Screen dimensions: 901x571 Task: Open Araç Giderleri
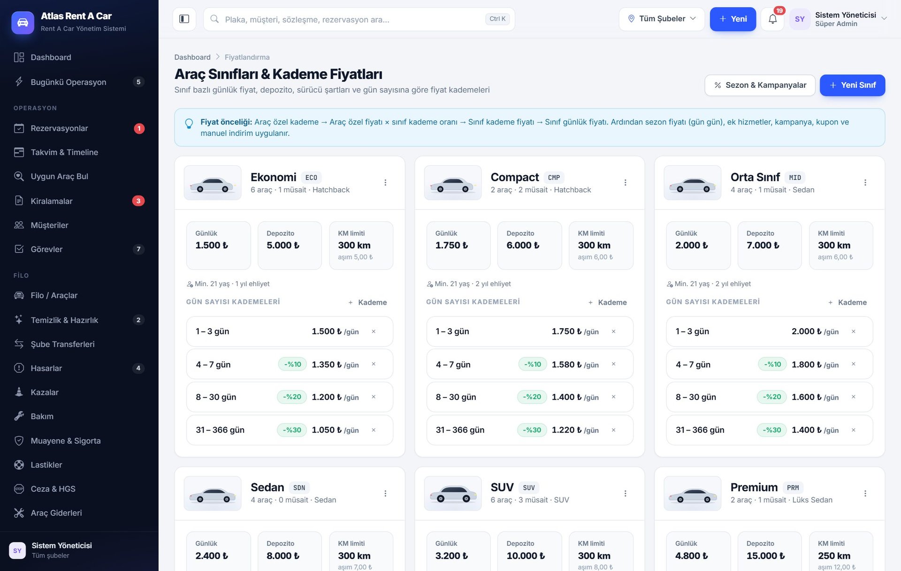[79, 513]
